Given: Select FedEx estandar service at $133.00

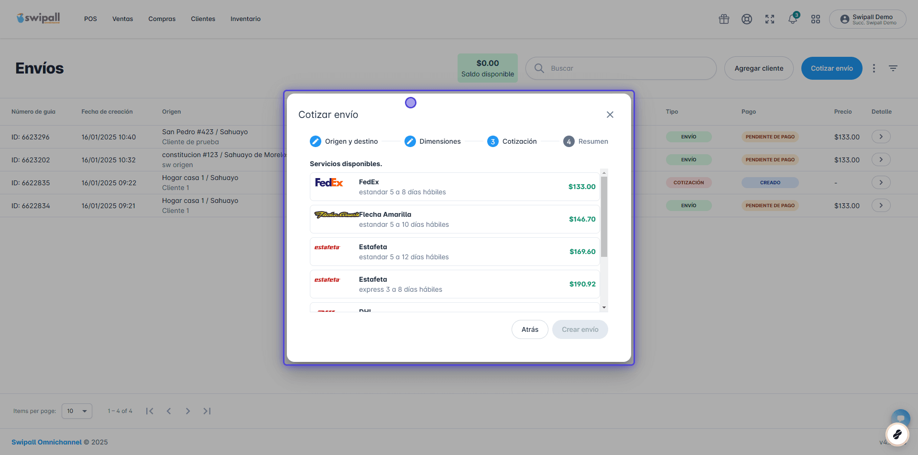Looking at the screenshot, I should (x=455, y=187).
